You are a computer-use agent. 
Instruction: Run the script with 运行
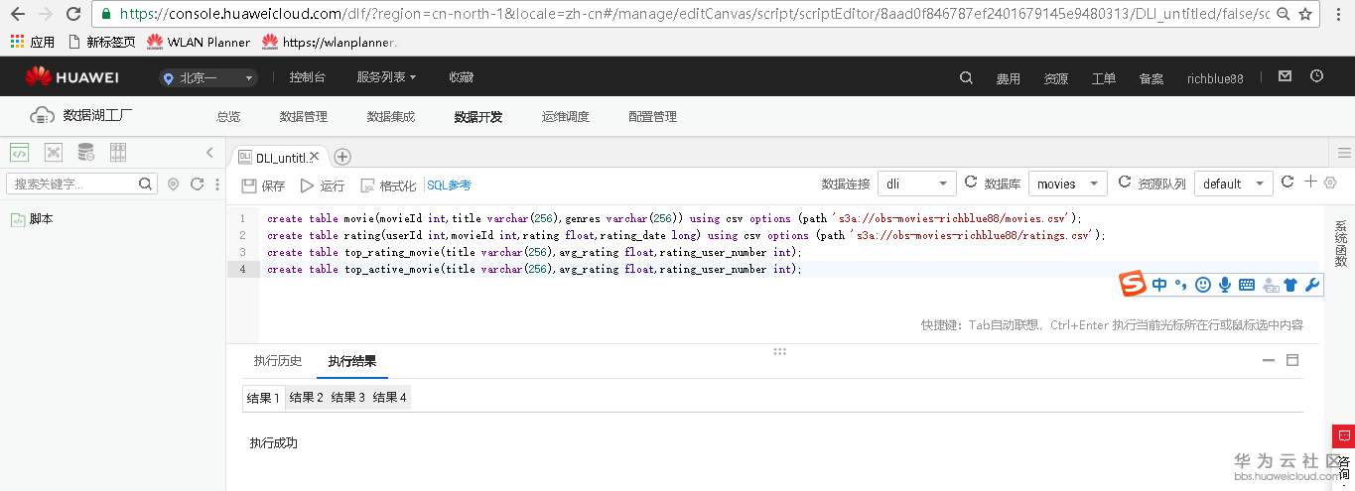point(323,185)
